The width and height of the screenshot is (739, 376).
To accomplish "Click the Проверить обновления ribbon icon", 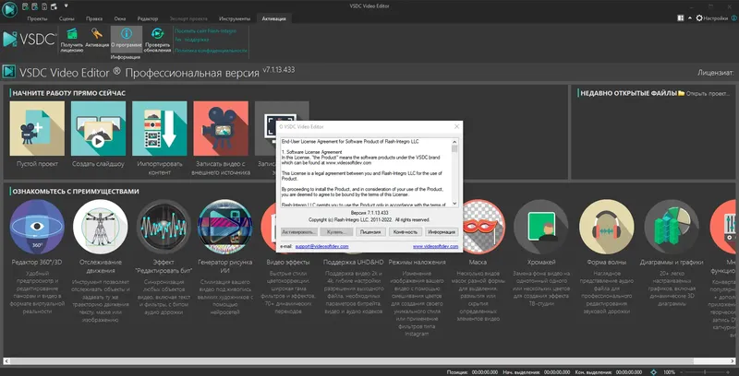I will (x=157, y=40).
